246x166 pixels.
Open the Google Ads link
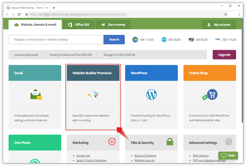click(x=84, y=156)
